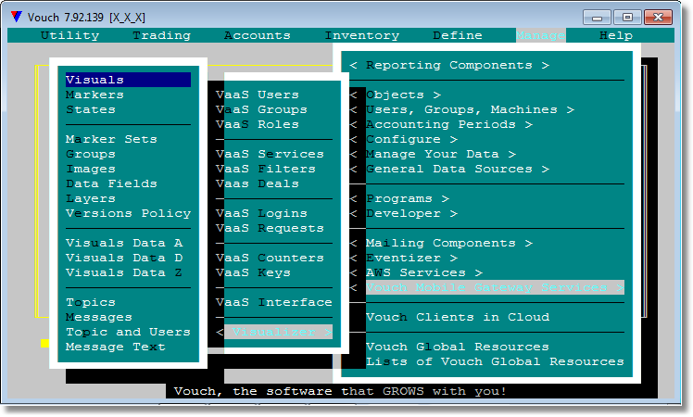Select Vouch Mobile Gateway Services entry
The image size is (693, 417).
[x=495, y=287]
